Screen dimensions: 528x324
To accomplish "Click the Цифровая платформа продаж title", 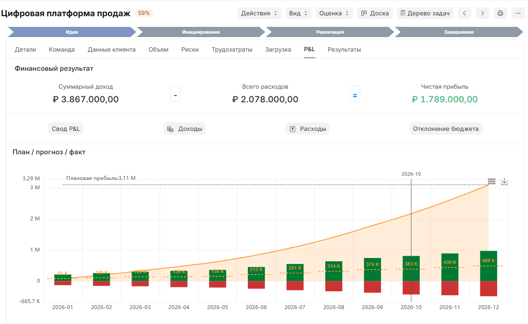I will (x=66, y=13).
